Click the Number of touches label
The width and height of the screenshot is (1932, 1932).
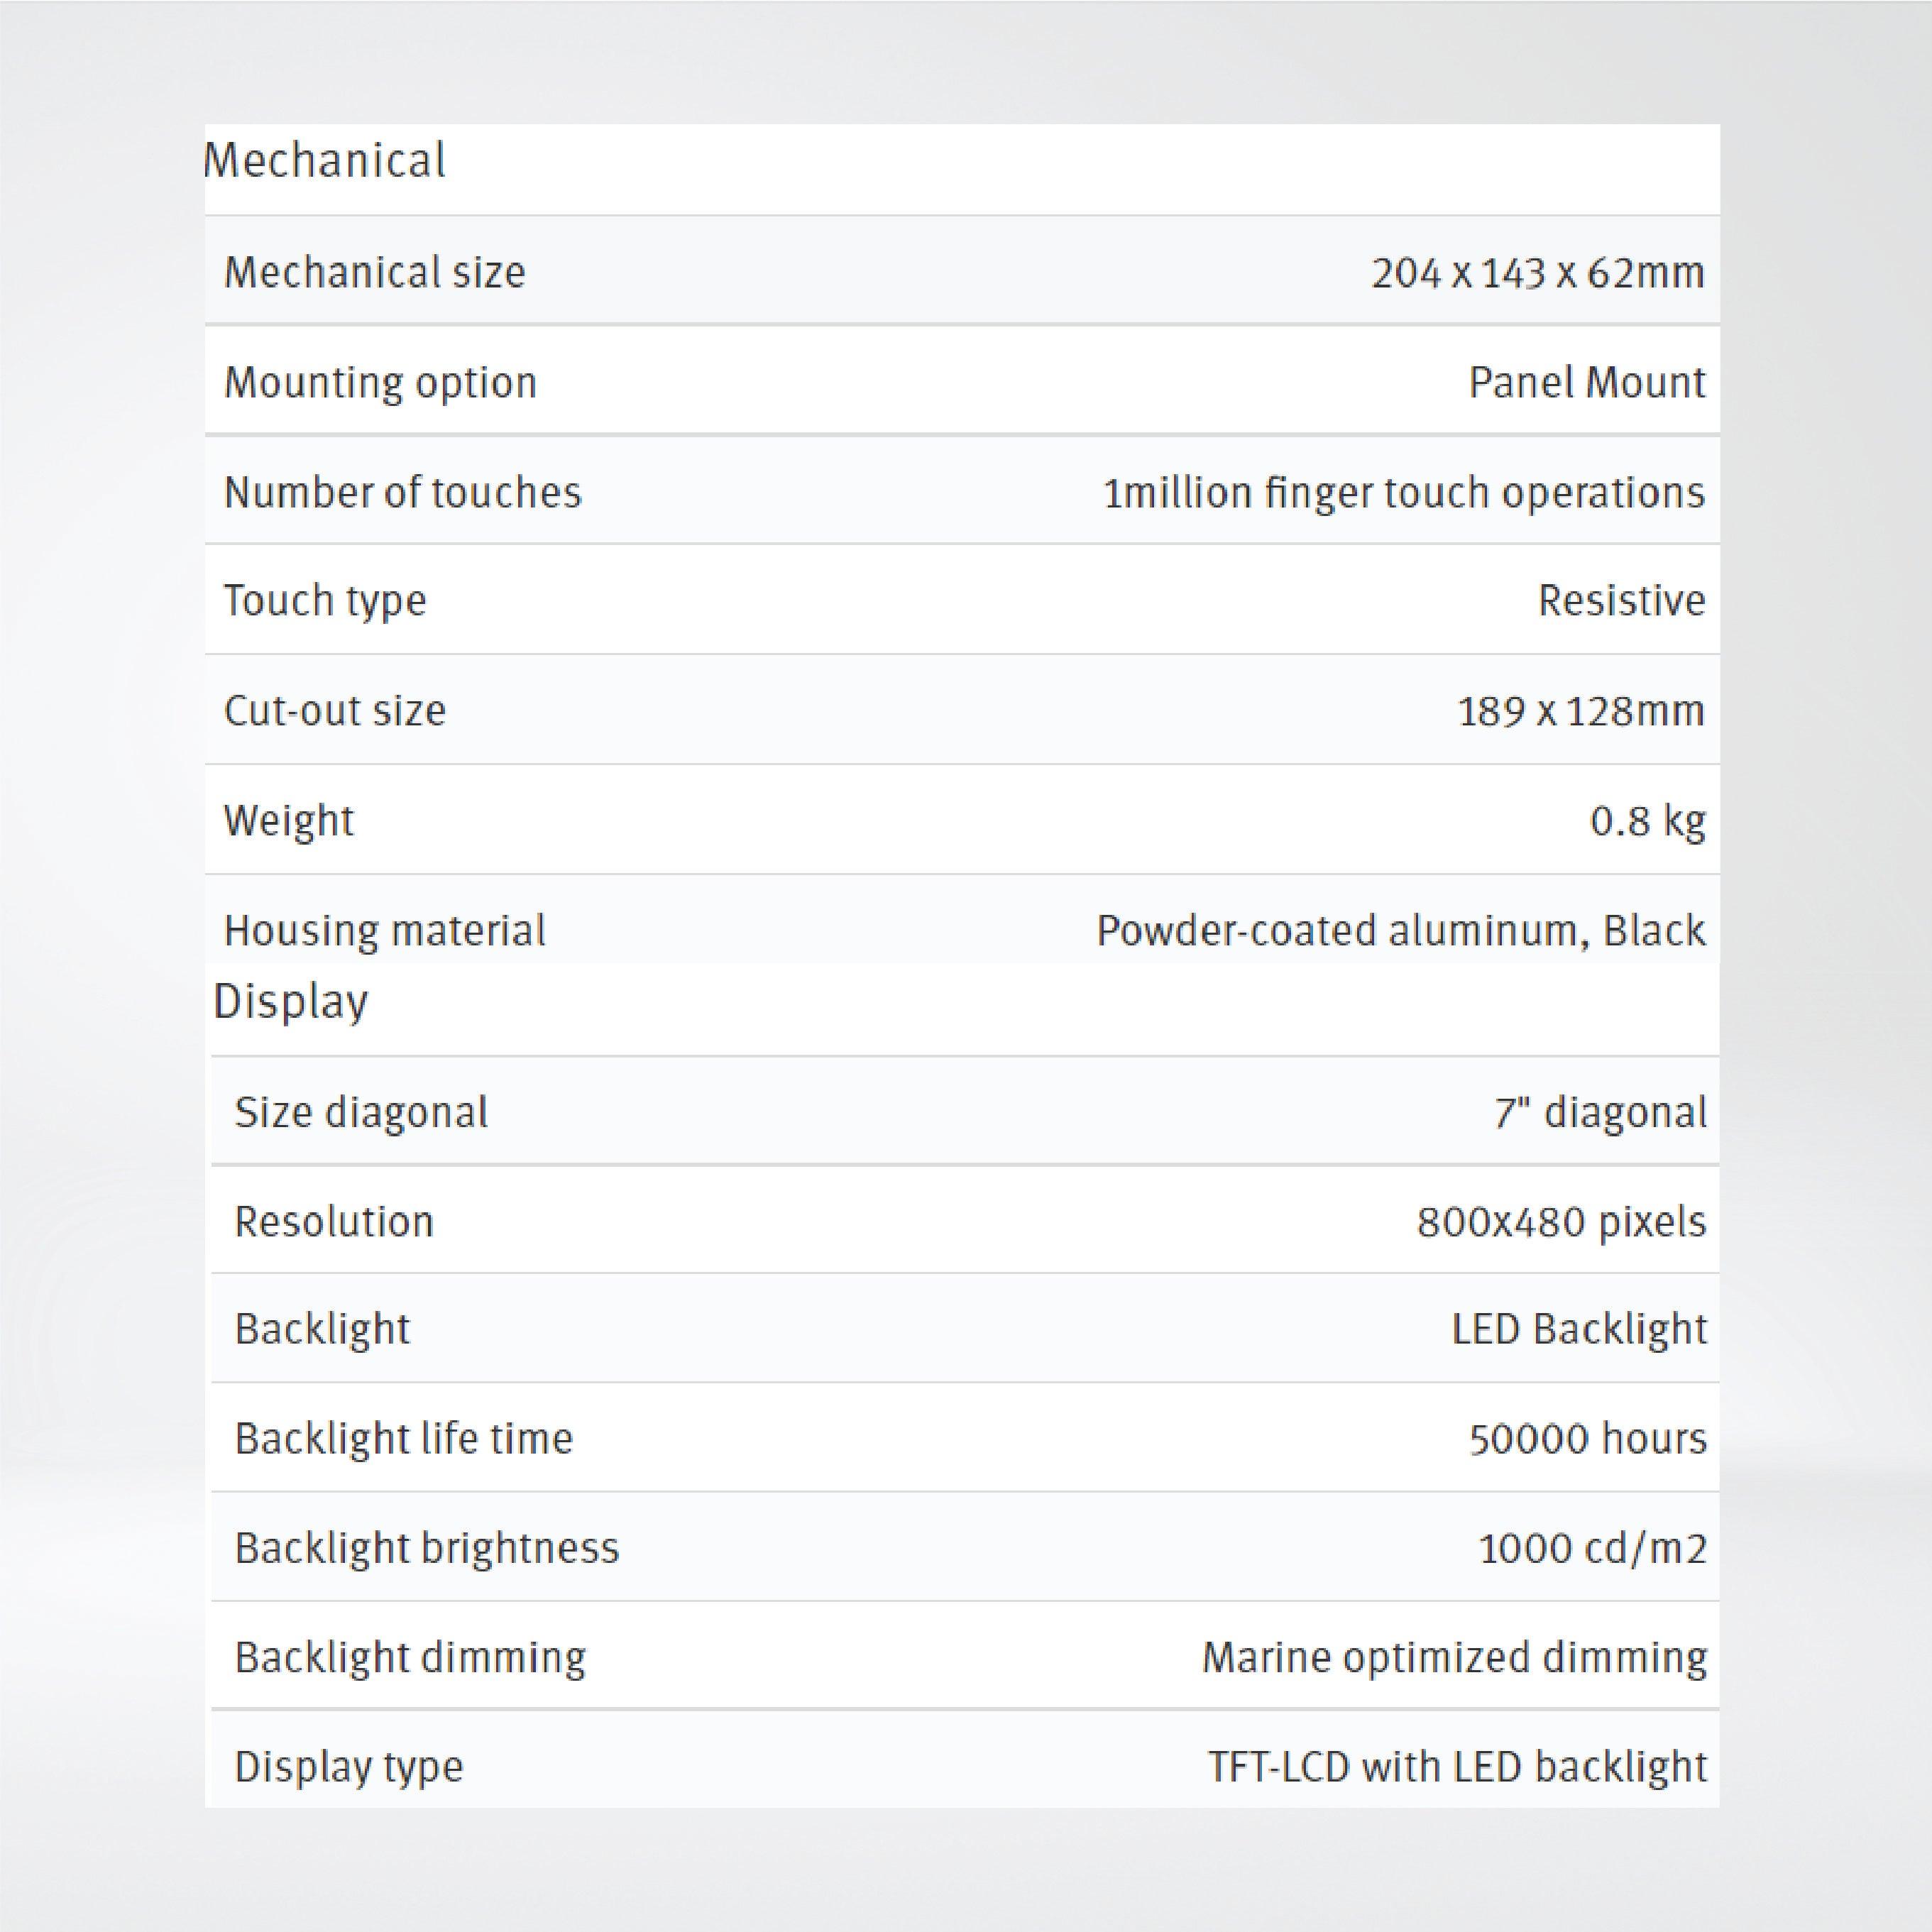[402, 492]
